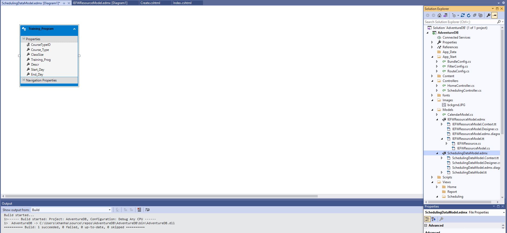Pin the SchedulingDataModel.edmx tab
The image size is (507, 233).
point(64,3)
